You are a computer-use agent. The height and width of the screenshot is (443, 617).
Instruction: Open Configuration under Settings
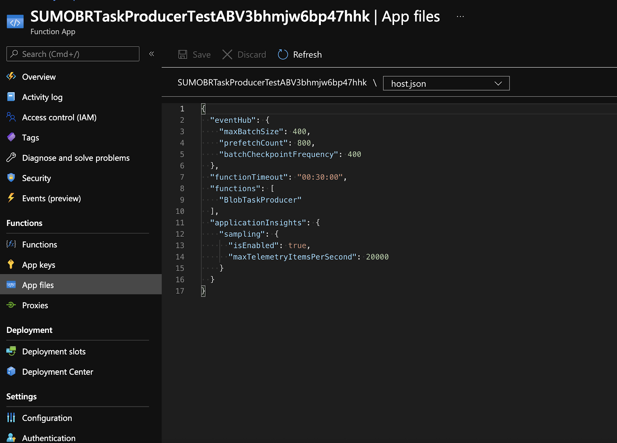point(47,418)
